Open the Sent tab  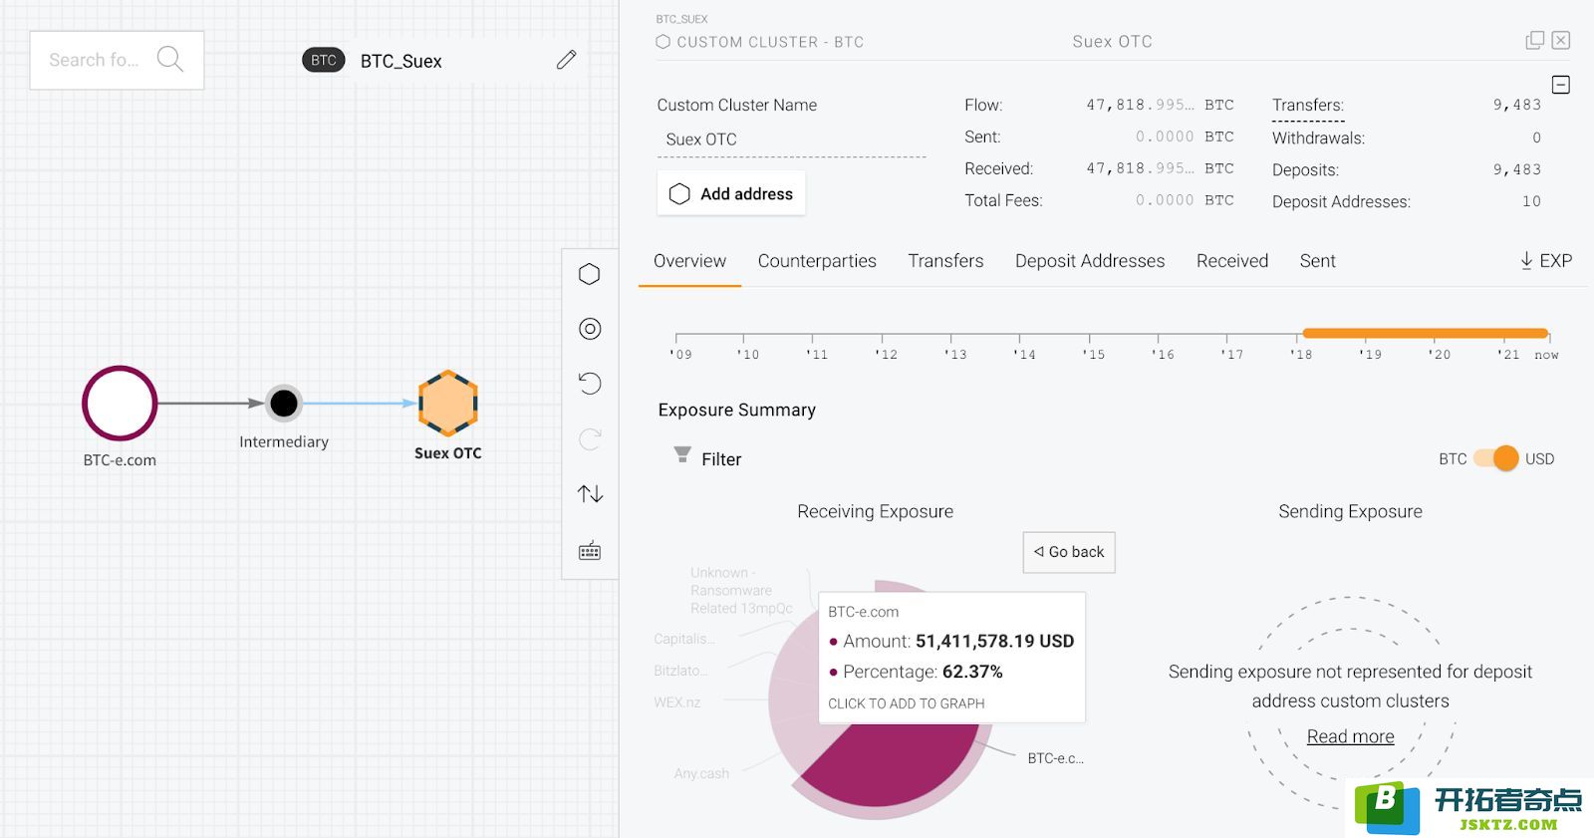click(1317, 261)
